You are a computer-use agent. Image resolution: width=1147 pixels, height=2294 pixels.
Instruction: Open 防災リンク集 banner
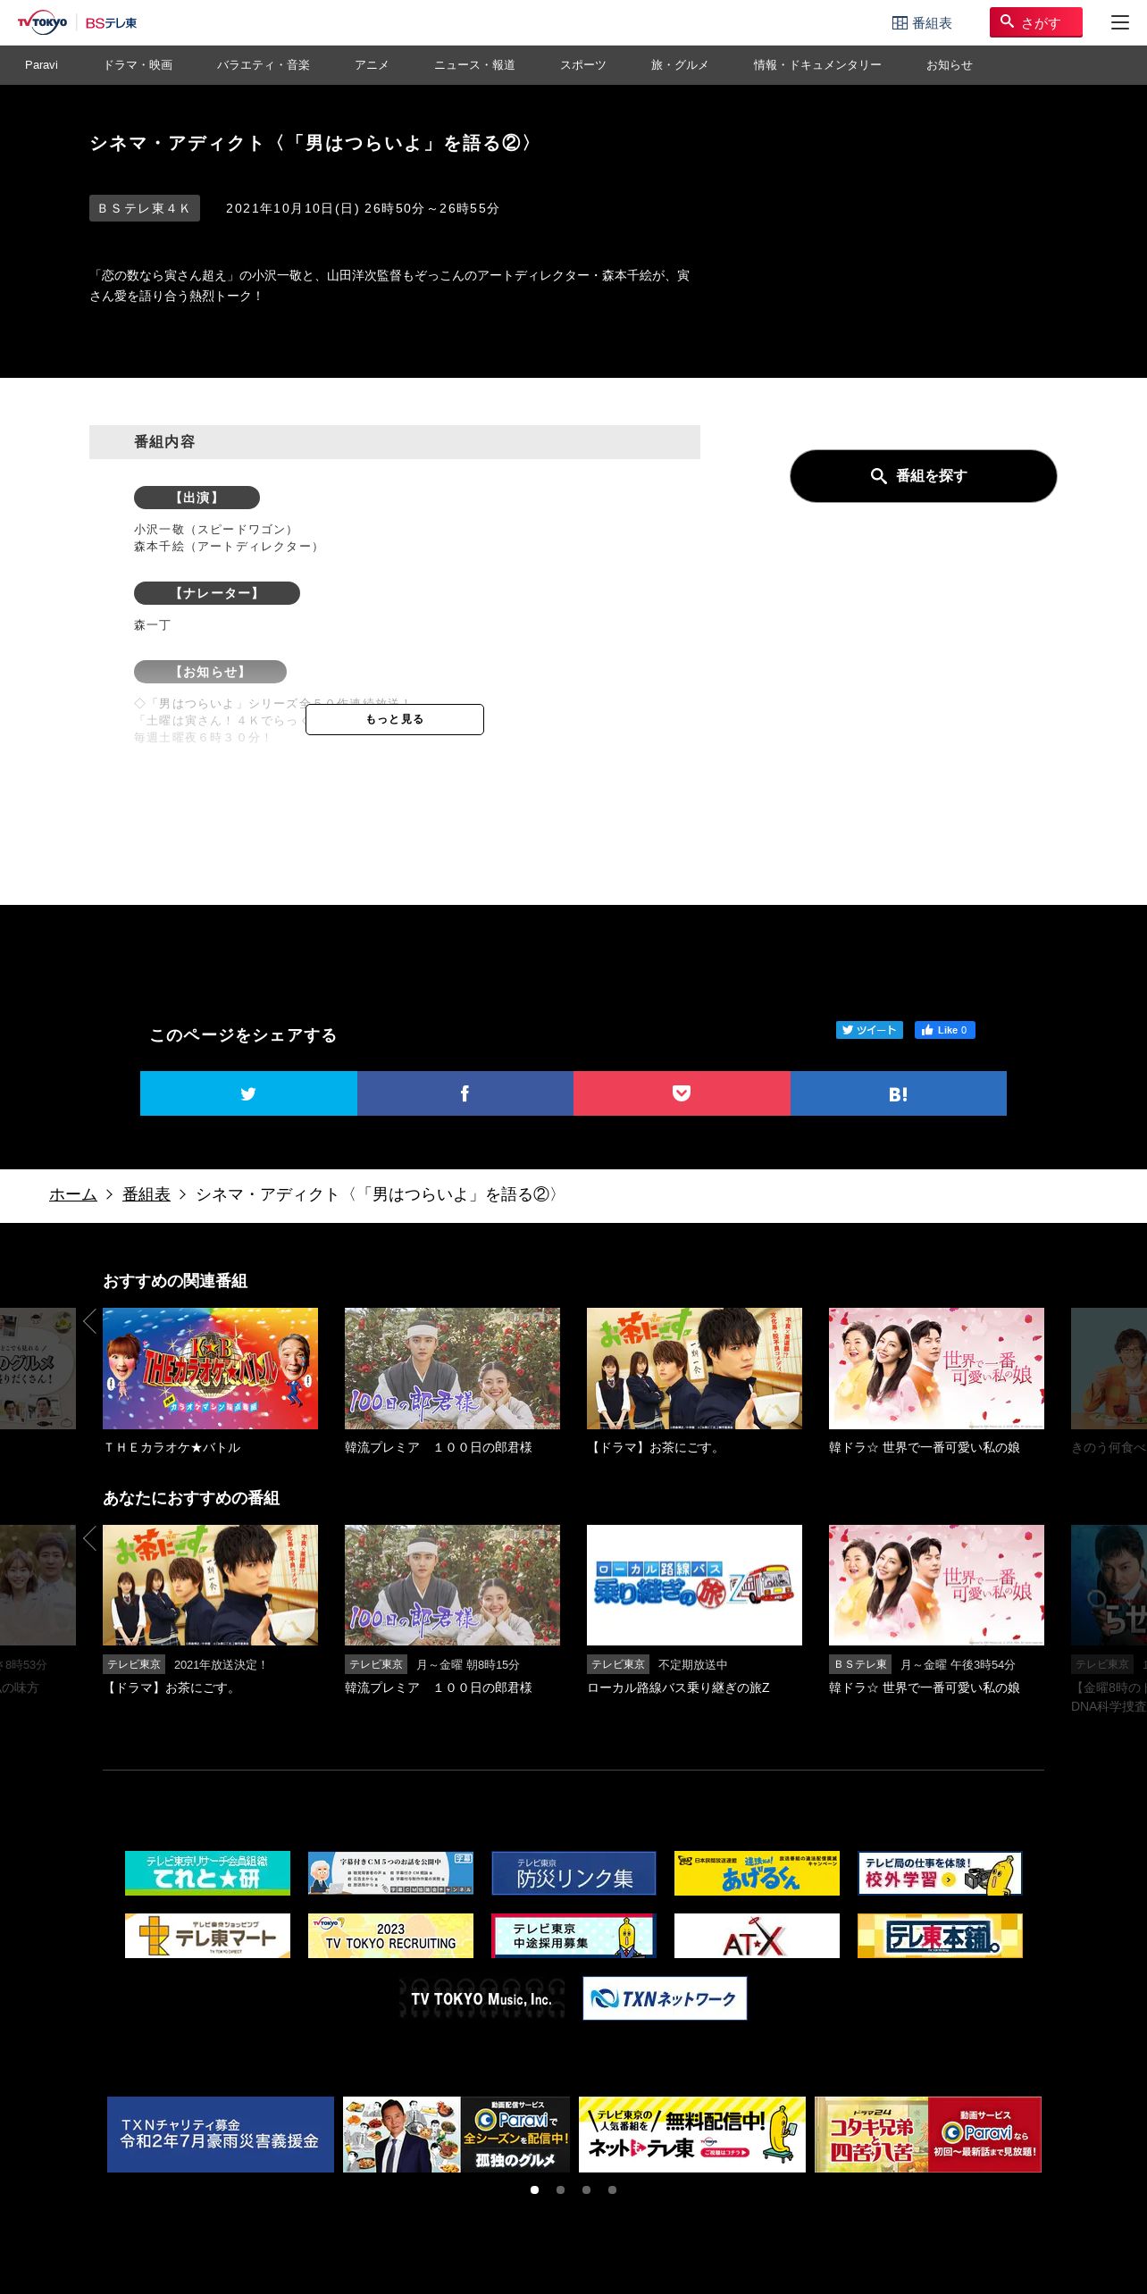tap(573, 1873)
